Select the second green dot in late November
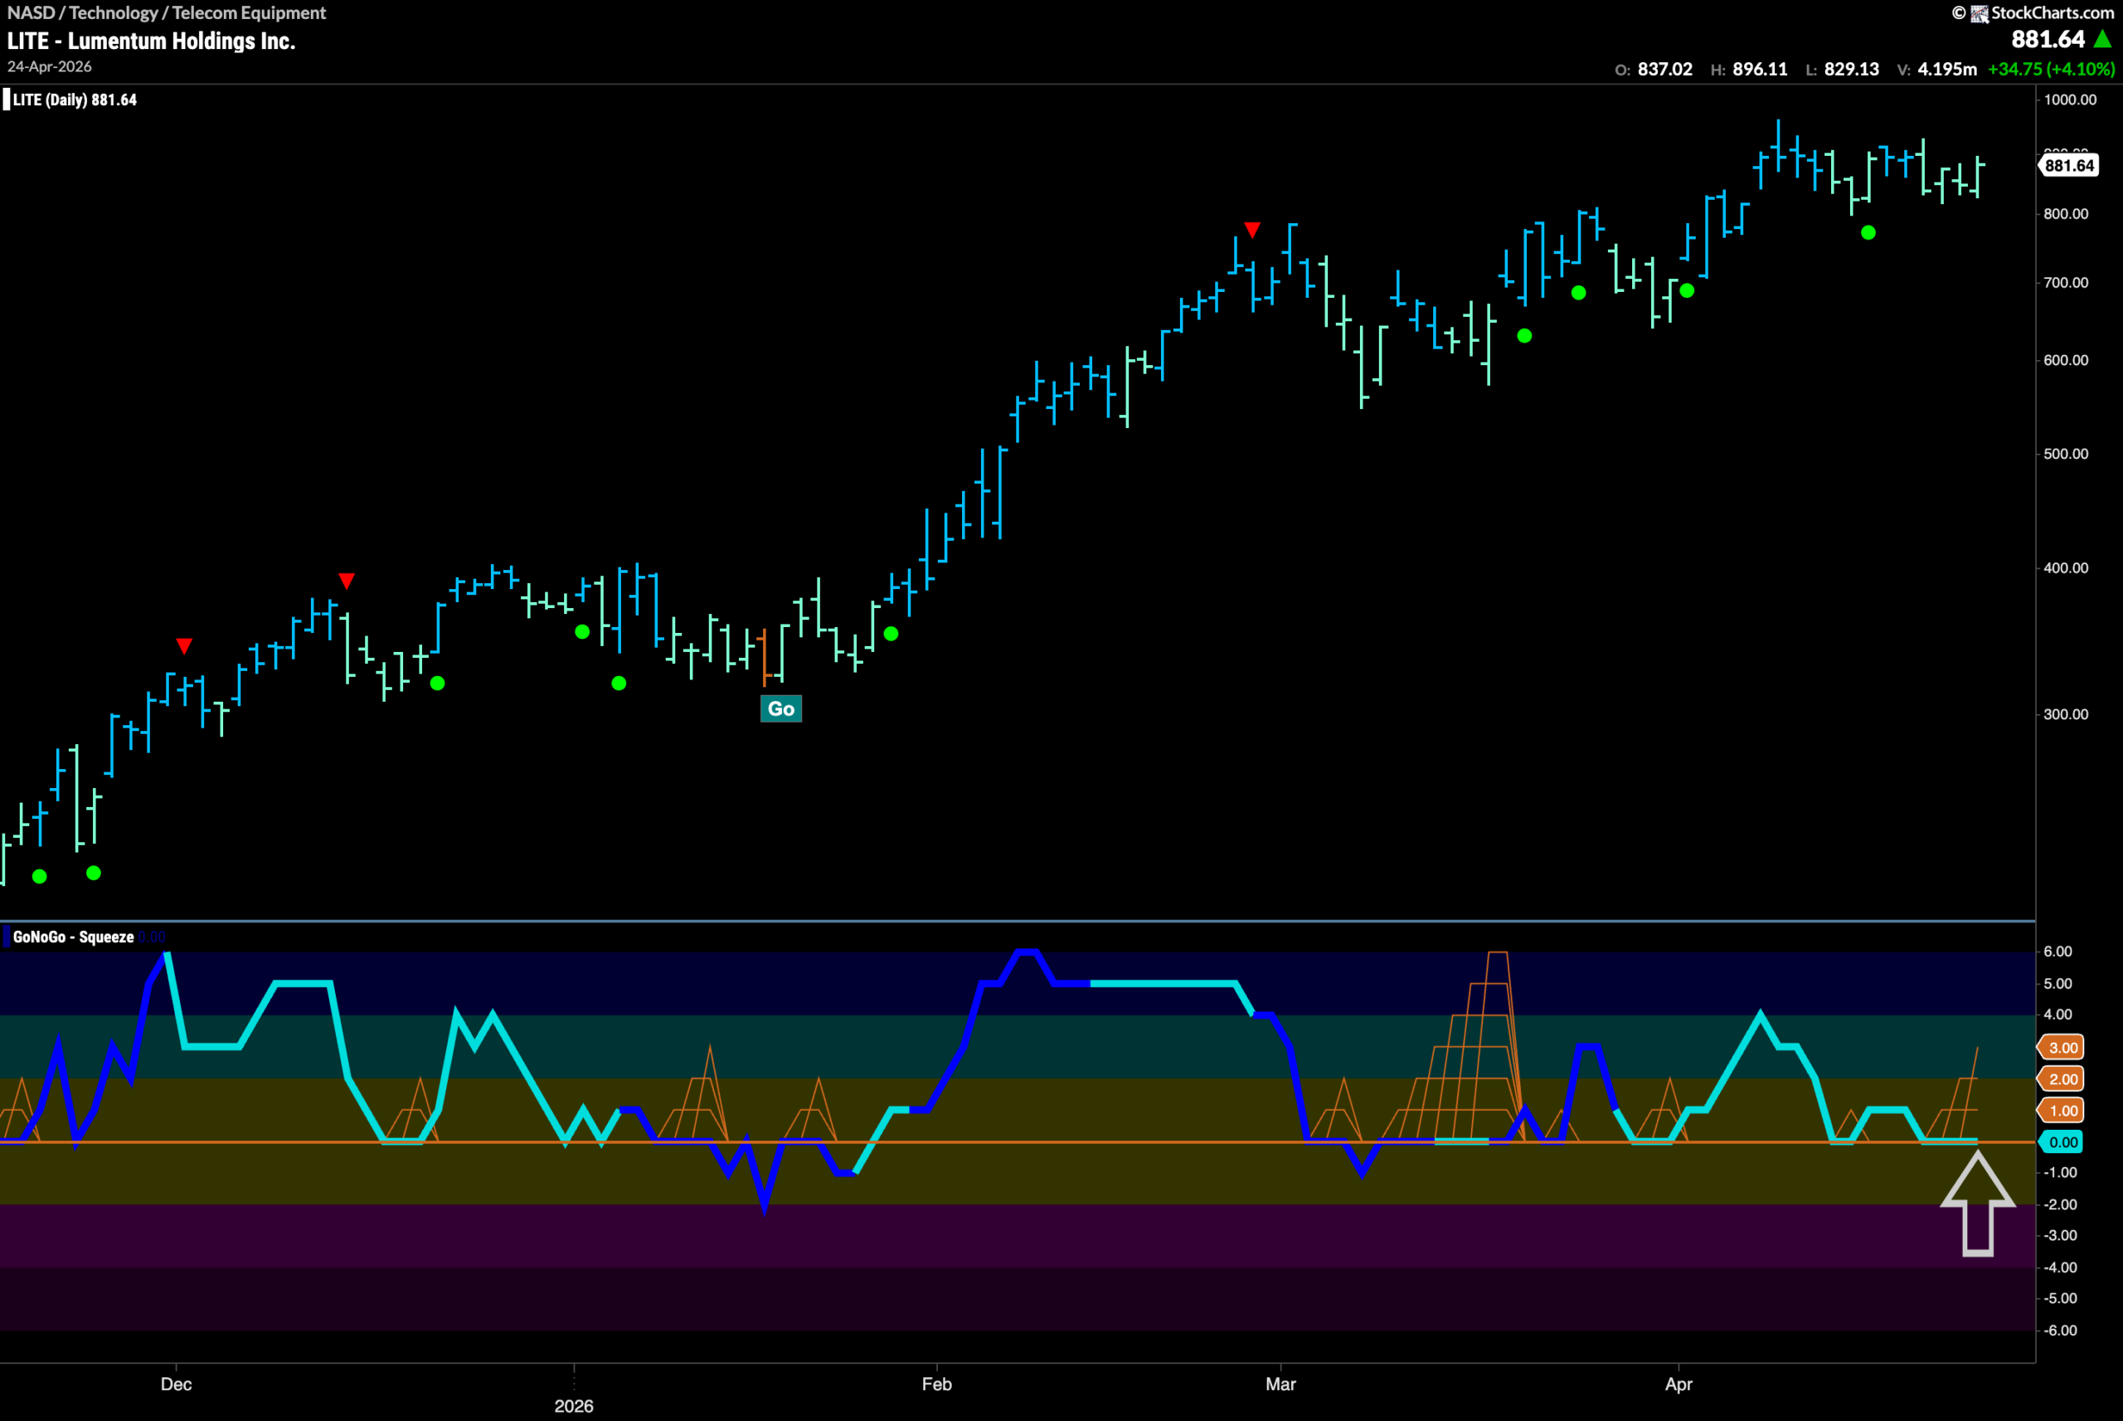 pyautogui.click(x=95, y=873)
